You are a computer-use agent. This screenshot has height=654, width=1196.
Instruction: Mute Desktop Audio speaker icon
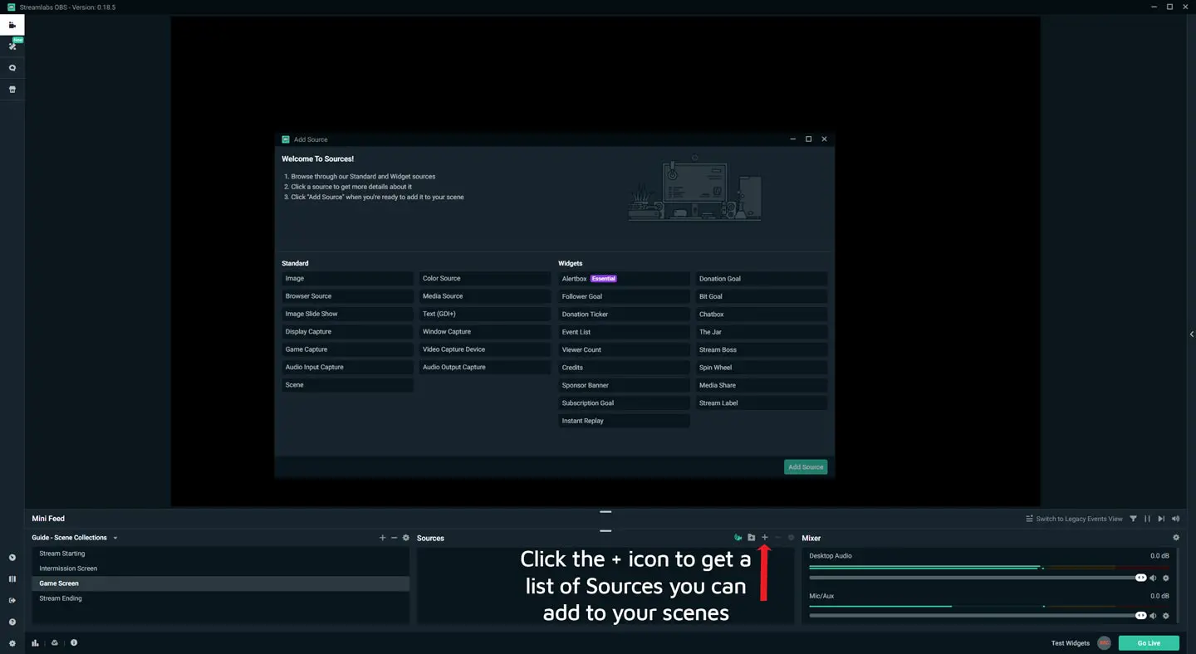click(x=1153, y=578)
